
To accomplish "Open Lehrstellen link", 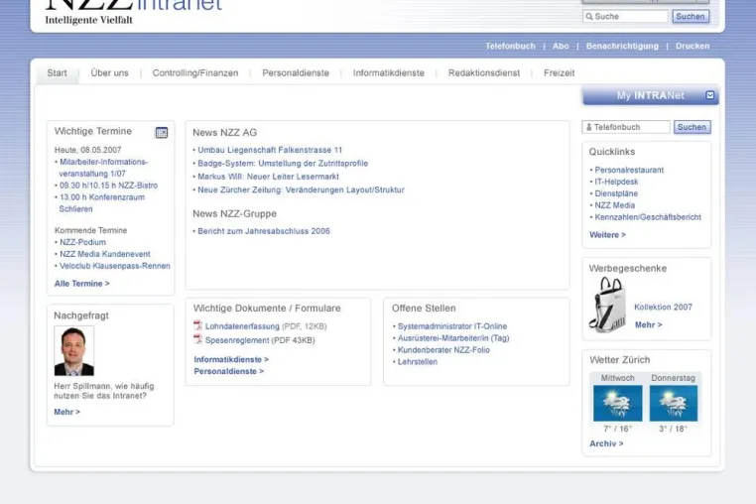I will [418, 362].
